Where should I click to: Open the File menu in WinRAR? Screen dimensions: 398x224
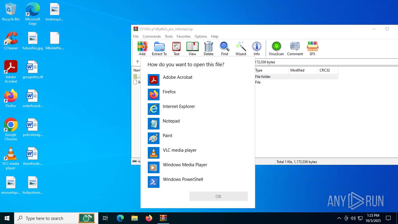(136, 36)
